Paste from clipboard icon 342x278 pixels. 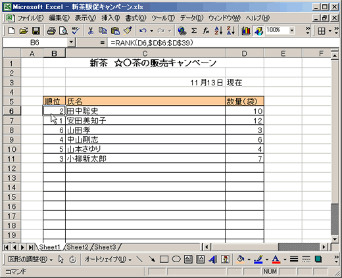point(115,30)
